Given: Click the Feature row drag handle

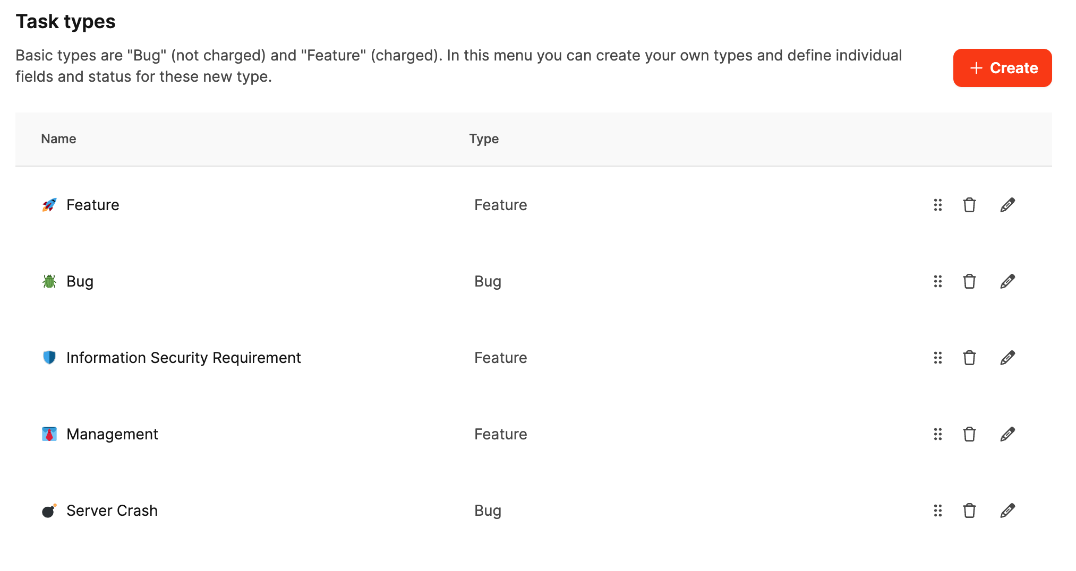Looking at the screenshot, I should (938, 205).
